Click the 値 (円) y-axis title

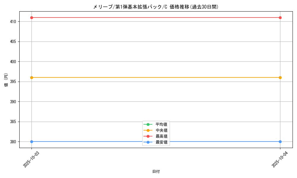coord(6,80)
